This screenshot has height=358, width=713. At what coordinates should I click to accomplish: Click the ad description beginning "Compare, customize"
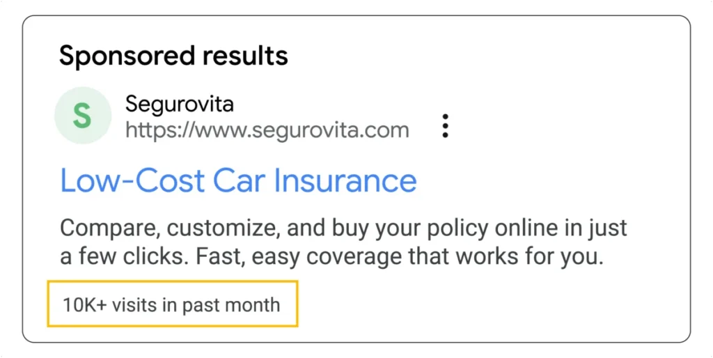coord(343,242)
